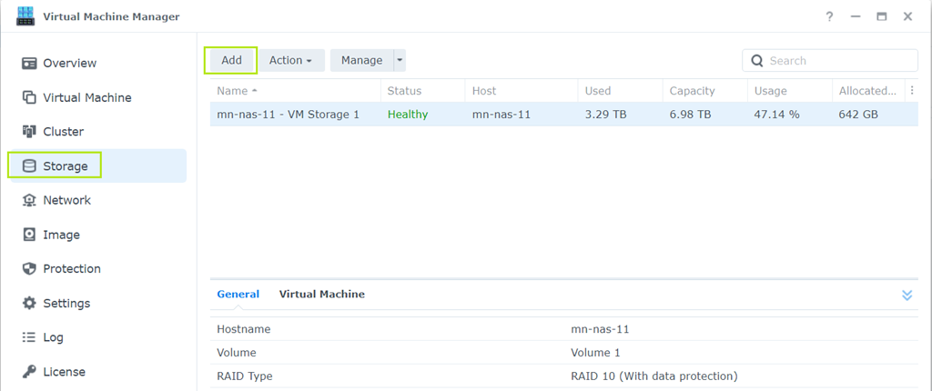Viewport: 932px width, 391px height.
Task: Click the Add storage button
Action: click(x=231, y=61)
